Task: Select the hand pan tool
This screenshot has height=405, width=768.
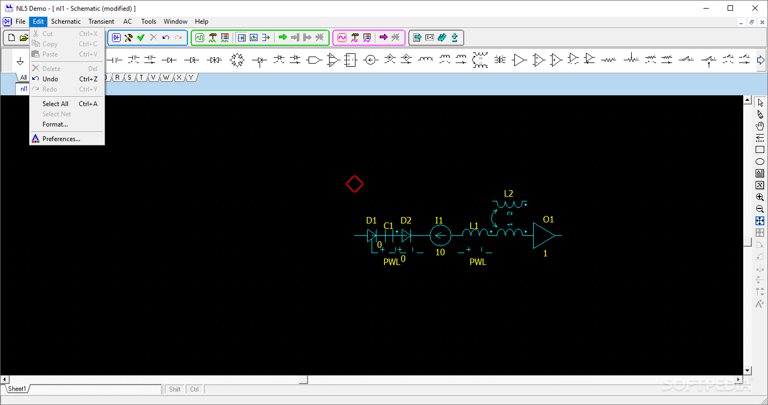Action: coord(760,126)
